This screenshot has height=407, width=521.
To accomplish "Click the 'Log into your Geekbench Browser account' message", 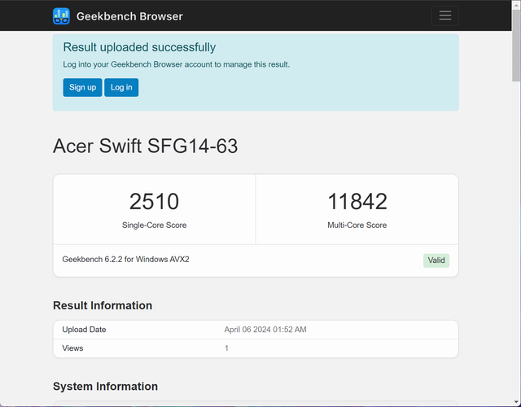I will [177, 64].
